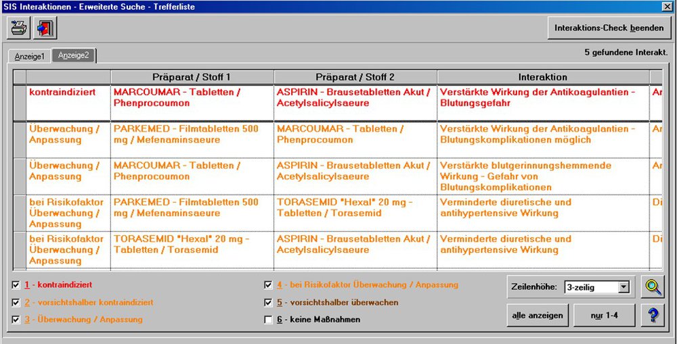Open the Zeilenhöhe dropdown

(624, 287)
